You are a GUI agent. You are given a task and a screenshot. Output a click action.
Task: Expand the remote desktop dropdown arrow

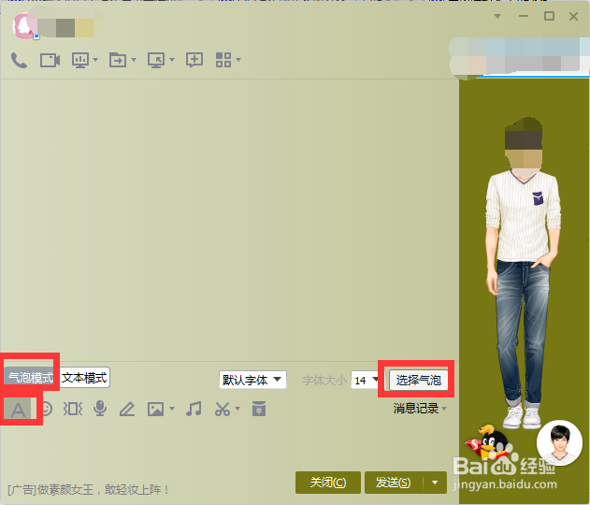point(172,60)
